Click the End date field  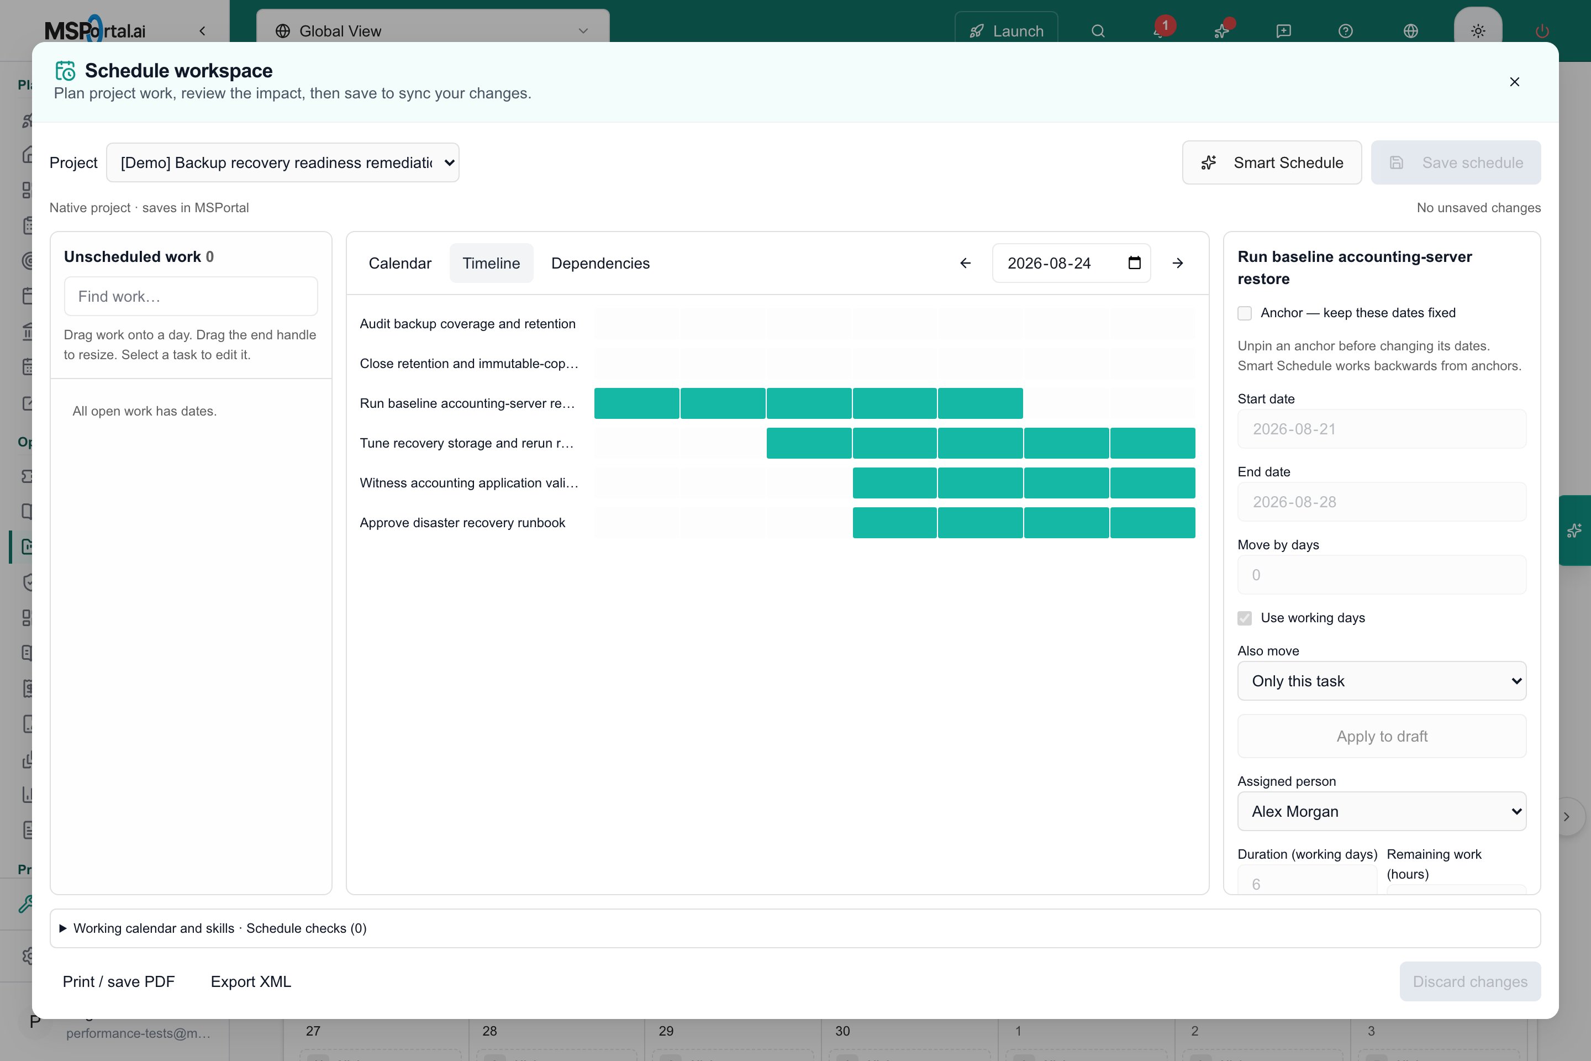tap(1381, 502)
